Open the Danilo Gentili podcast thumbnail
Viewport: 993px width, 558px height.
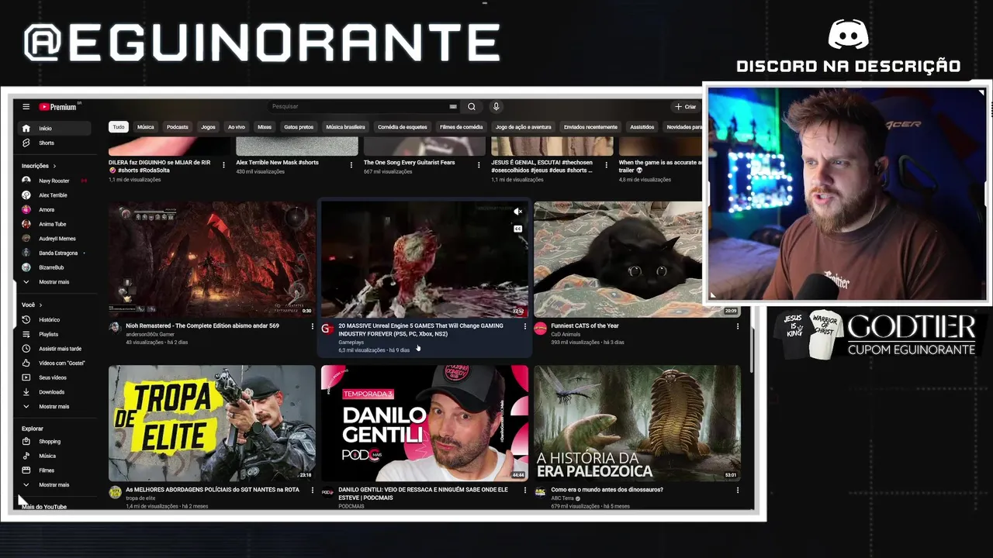click(424, 423)
